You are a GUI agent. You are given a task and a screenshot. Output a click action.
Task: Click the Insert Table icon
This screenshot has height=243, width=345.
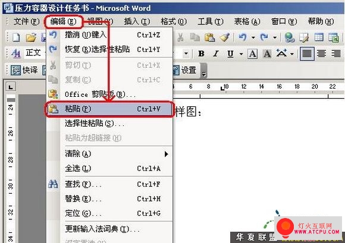[319, 37]
